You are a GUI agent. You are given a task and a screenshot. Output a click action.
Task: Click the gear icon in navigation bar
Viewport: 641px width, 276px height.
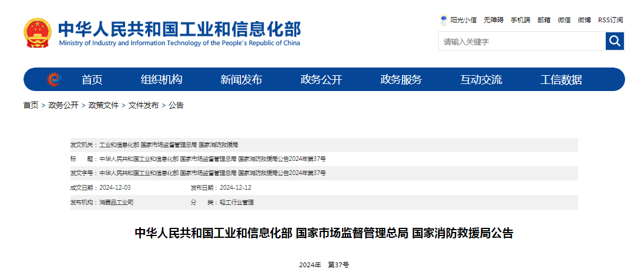(54, 79)
